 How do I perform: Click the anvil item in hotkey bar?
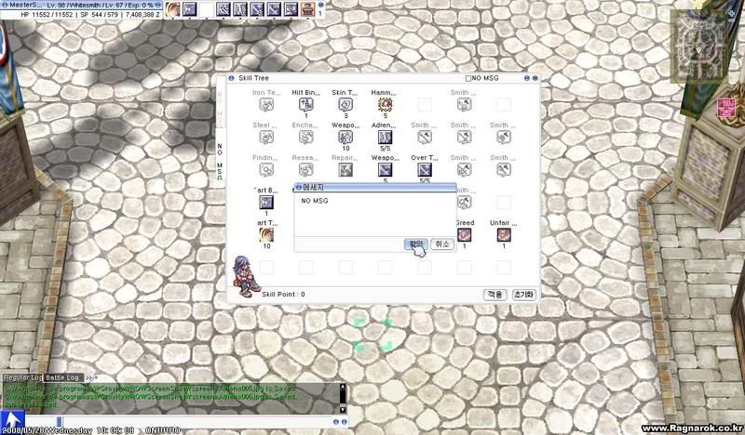(308, 9)
